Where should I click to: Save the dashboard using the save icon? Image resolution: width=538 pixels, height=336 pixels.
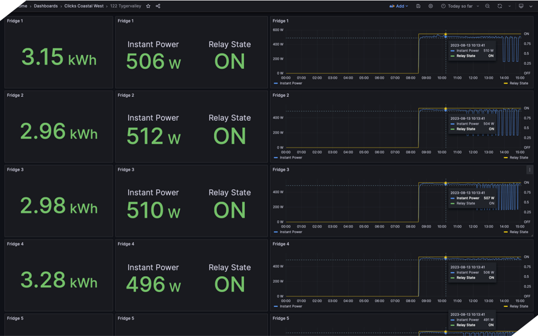(x=418, y=6)
